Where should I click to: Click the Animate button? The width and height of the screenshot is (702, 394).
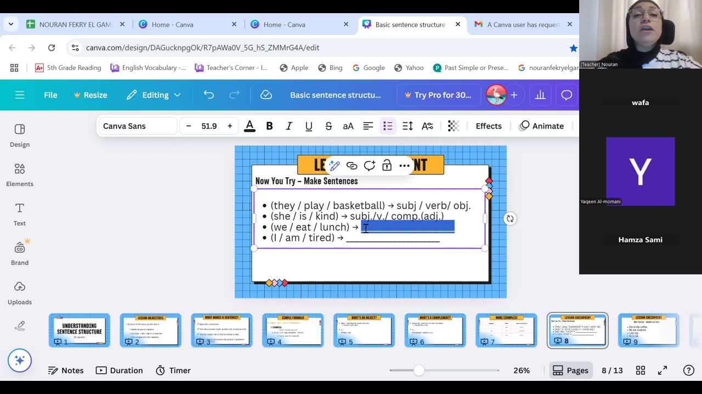coord(542,126)
